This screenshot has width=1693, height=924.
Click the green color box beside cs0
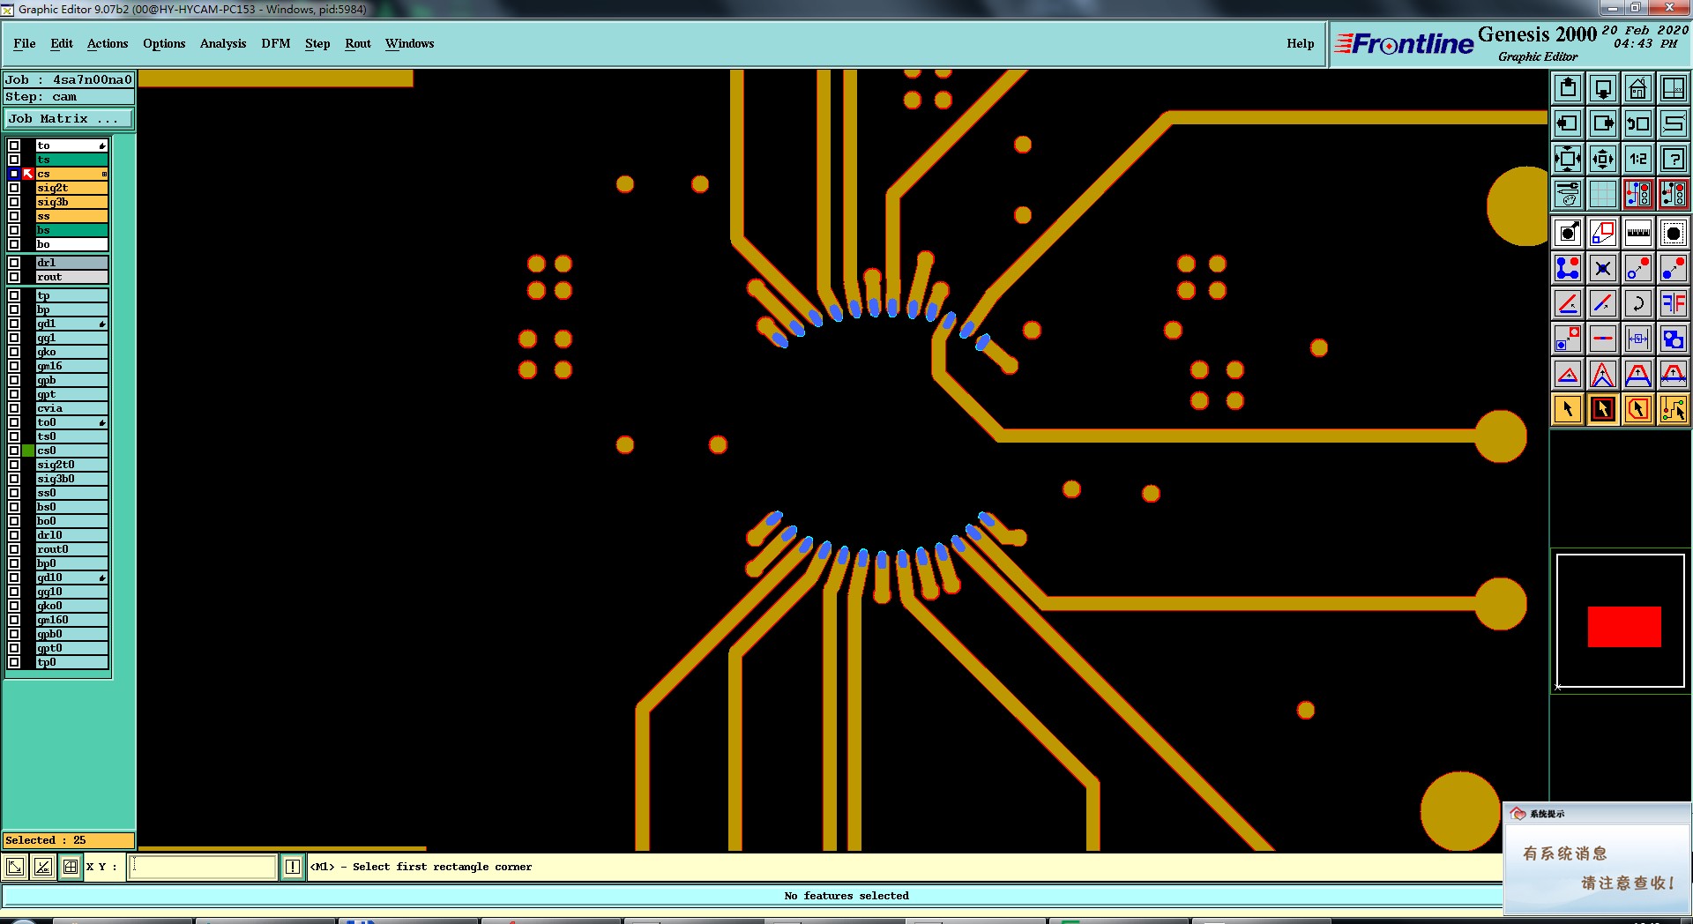coord(28,451)
